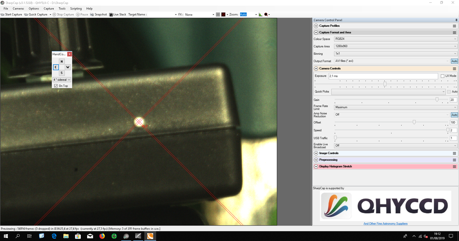Expand the Capture Profiles section
The width and height of the screenshot is (459, 241).
[x=316, y=26]
